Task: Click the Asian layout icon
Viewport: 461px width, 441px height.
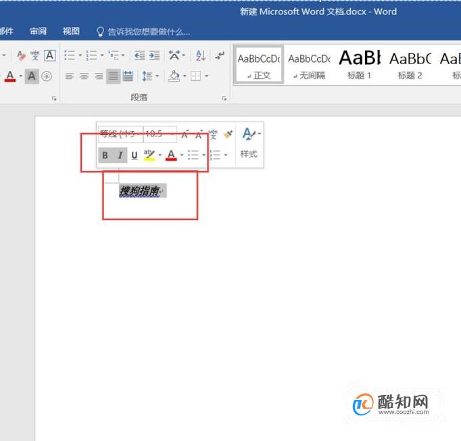Action: click(174, 55)
